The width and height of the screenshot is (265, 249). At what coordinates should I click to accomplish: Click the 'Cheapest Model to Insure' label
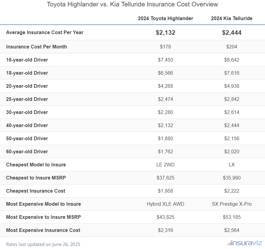[36, 165]
